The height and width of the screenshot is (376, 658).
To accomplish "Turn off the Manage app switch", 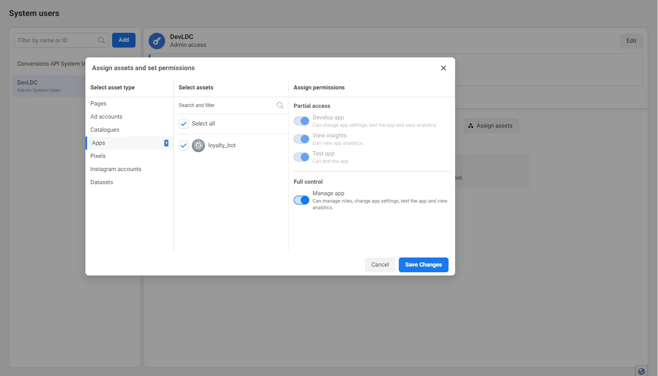I will [301, 200].
